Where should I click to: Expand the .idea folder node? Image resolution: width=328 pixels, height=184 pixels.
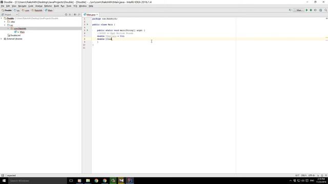pos(5,21)
